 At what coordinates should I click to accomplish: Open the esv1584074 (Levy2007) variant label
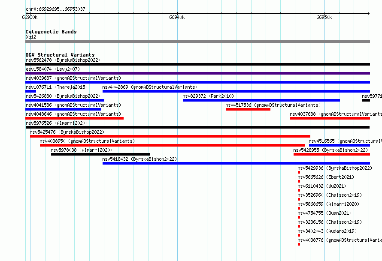tap(53, 69)
